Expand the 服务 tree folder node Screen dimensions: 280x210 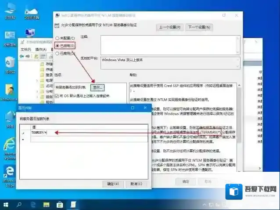click(x=37, y=97)
